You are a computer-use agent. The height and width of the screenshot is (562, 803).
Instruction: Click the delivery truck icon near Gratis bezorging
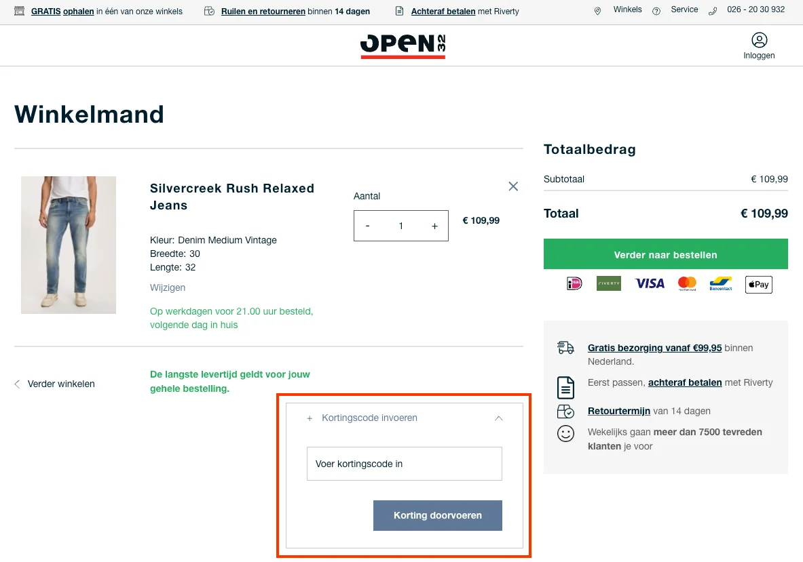(565, 347)
